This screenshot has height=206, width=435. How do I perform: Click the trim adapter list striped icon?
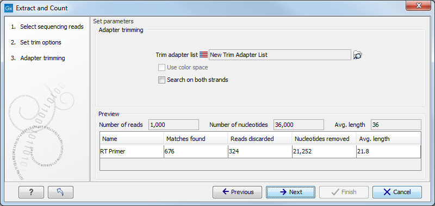tap(203, 55)
